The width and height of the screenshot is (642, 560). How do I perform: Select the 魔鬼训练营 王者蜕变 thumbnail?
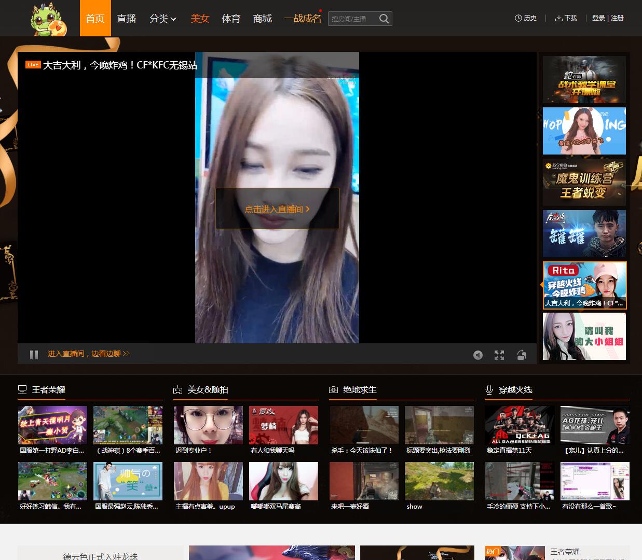click(584, 182)
